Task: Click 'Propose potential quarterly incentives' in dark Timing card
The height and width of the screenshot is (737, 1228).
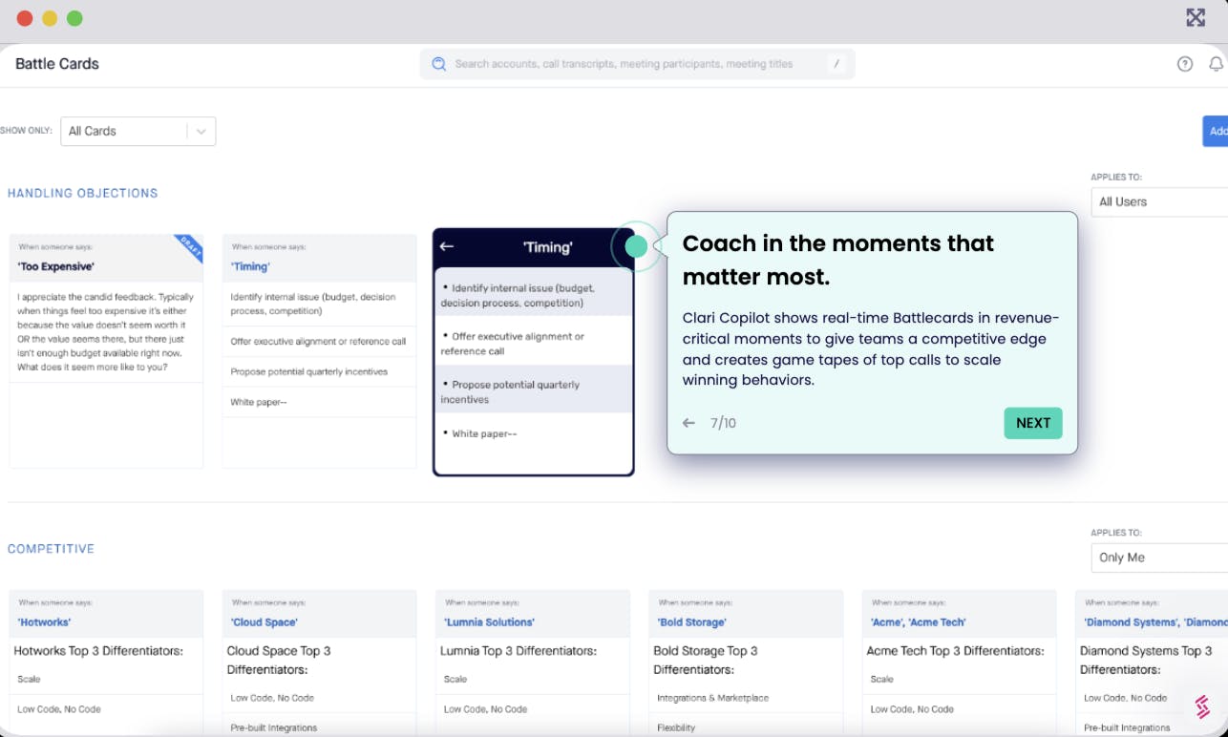Action: 510,392
